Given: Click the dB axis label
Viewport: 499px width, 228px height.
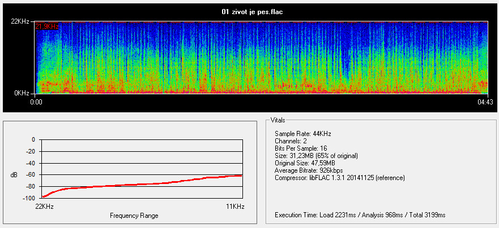Looking at the screenshot, I should 14,175.
